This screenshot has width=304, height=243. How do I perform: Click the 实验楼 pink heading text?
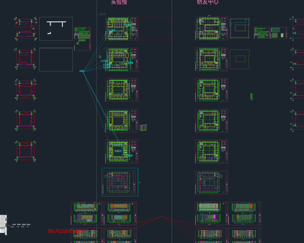tap(119, 2)
